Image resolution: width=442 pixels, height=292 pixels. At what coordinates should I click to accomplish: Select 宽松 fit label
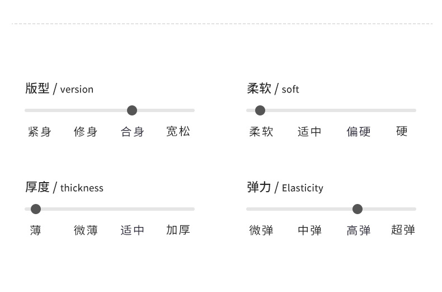tap(178, 132)
